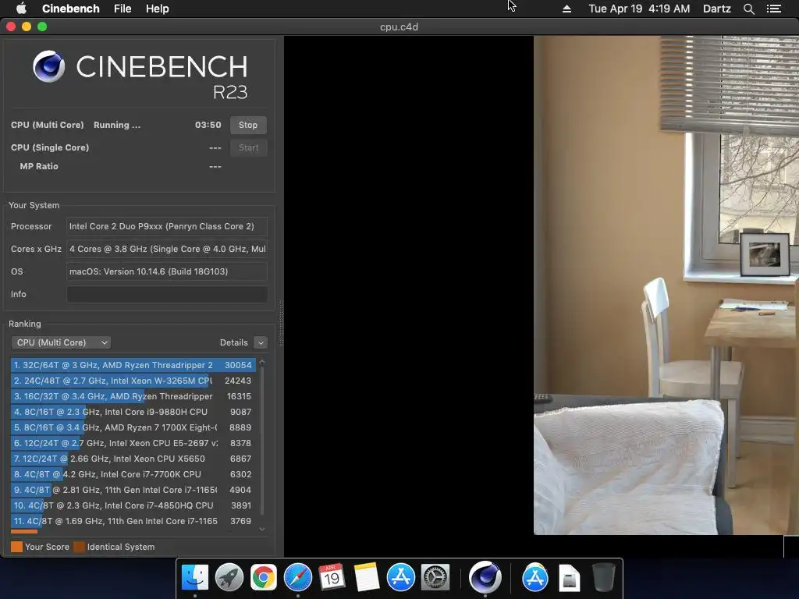
Task: Open the Calendar icon showing 19
Action: [x=332, y=577]
